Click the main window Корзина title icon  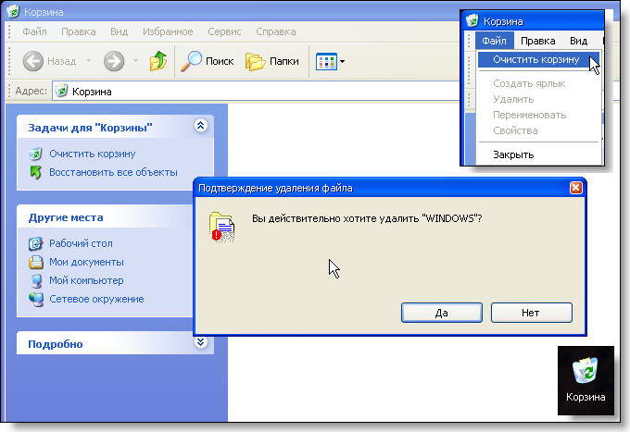point(13,11)
